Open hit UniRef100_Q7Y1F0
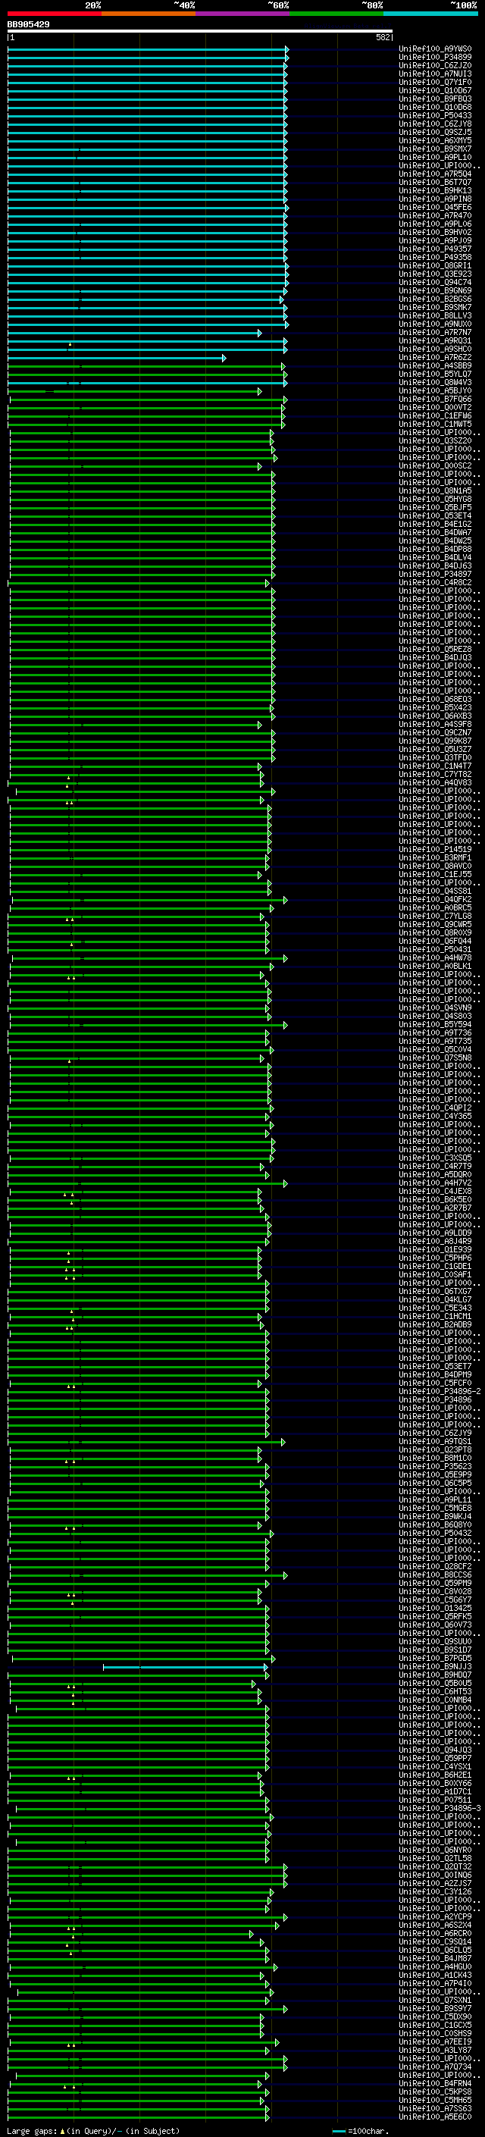The width and height of the screenshot is (485, 2137). [x=435, y=82]
